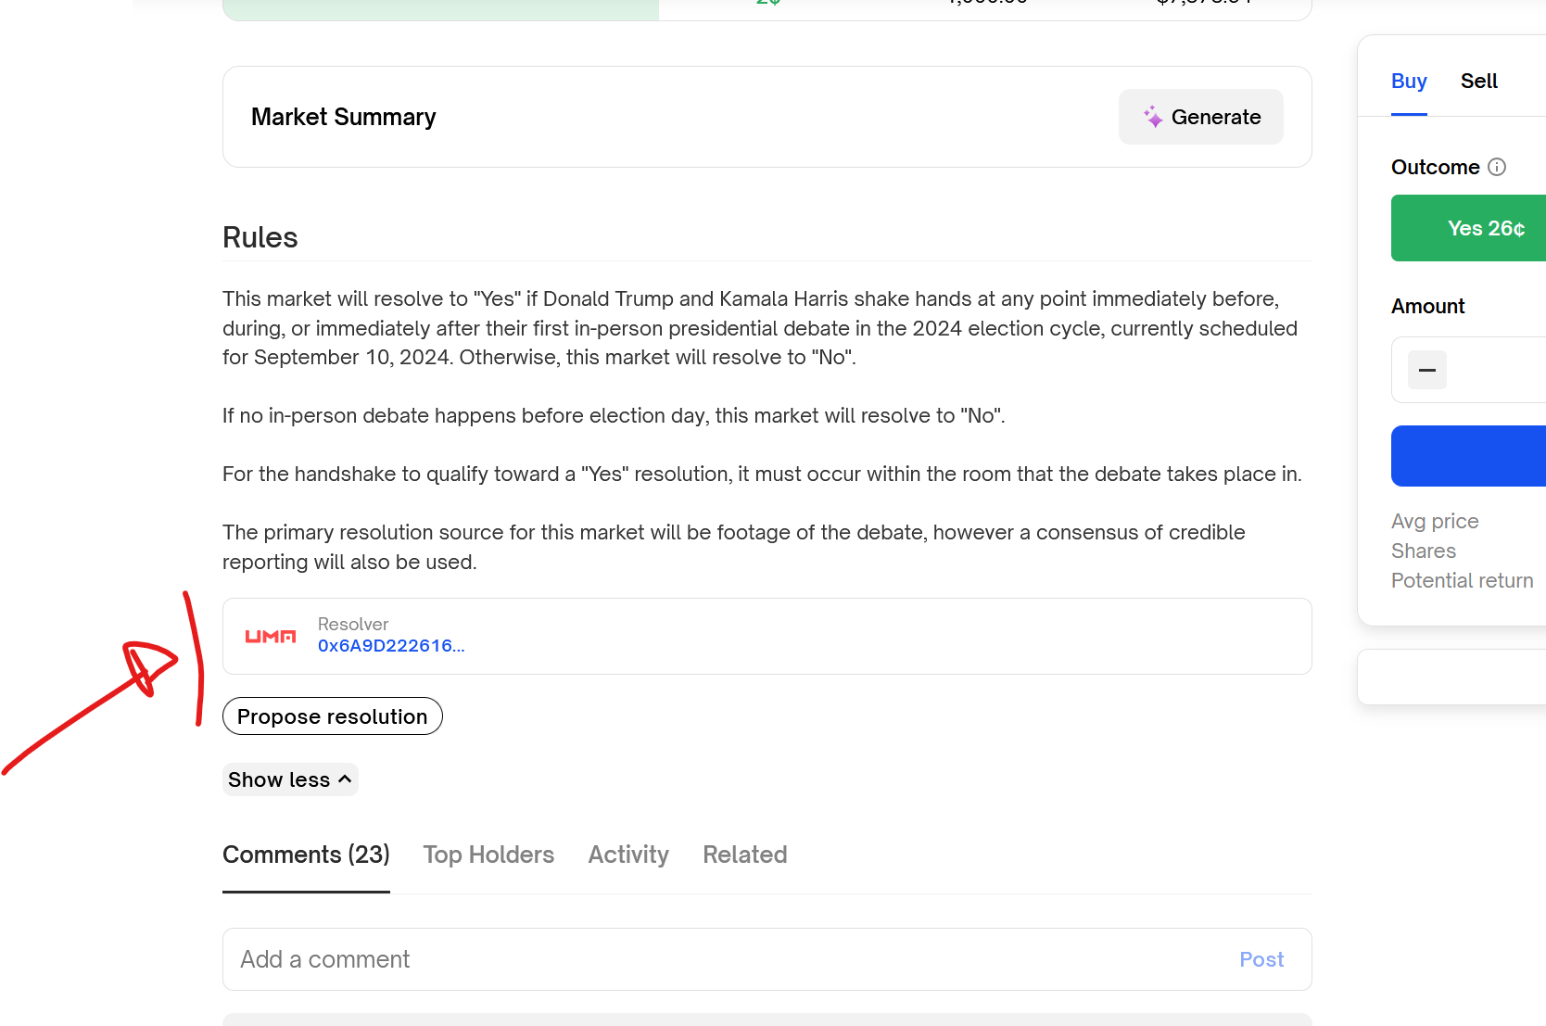
Task: Click the Market Summary heading
Action: (x=343, y=117)
